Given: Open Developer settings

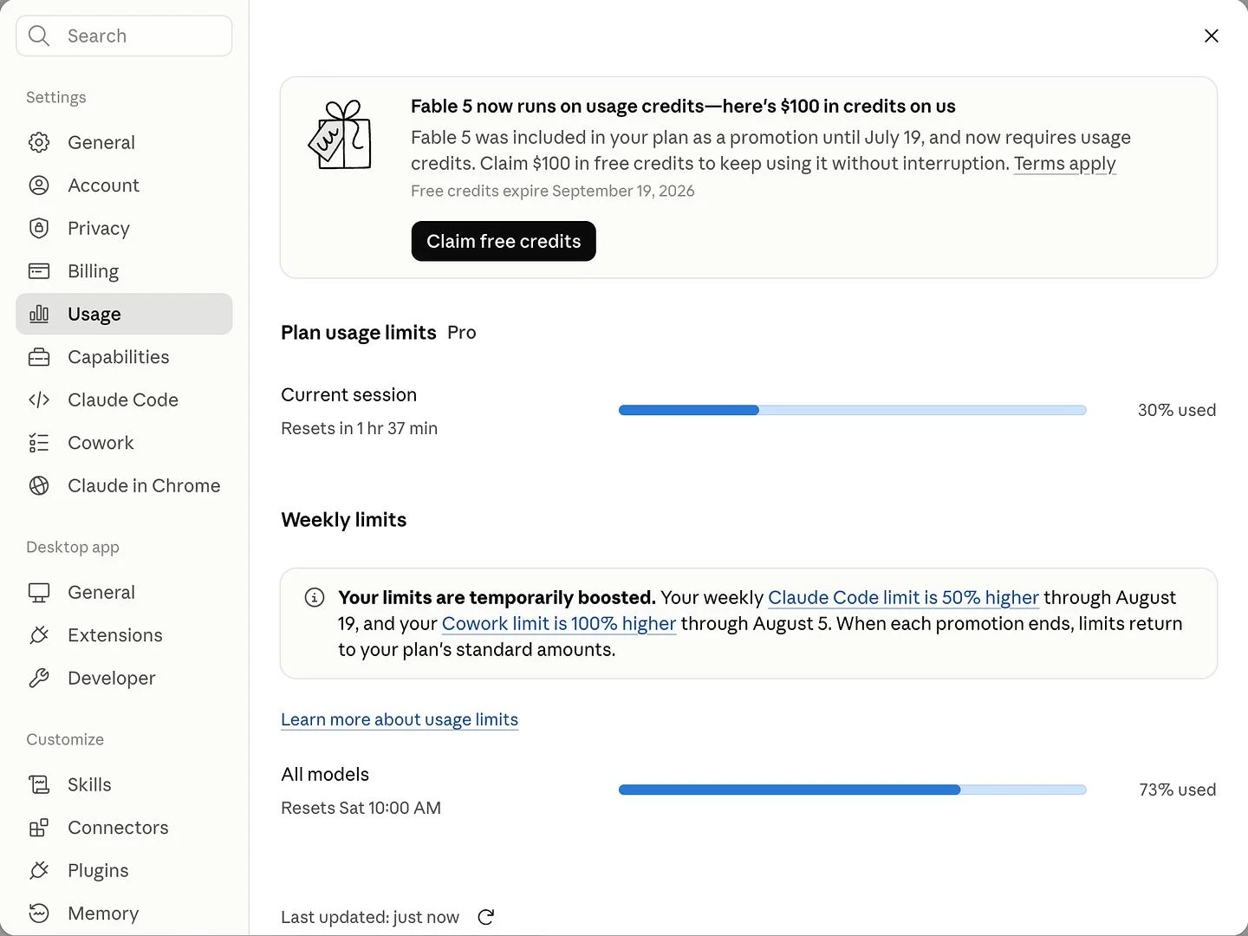Looking at the screenshot, I should click(124, 679).
